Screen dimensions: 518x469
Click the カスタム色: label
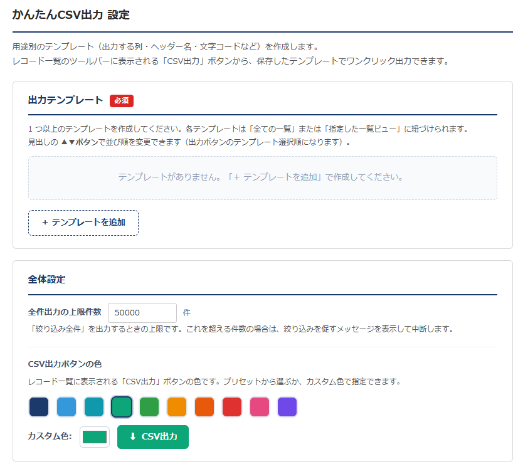click(x=50, y=436)
